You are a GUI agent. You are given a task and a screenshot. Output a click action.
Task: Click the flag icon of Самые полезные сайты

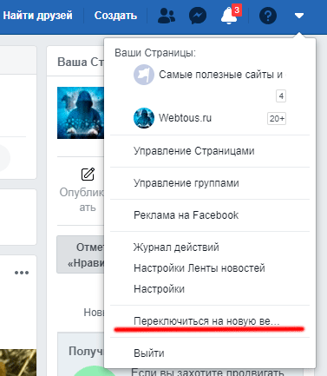144,75
